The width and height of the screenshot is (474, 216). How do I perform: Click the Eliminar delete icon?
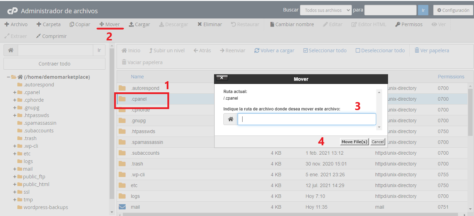[199, 24]
